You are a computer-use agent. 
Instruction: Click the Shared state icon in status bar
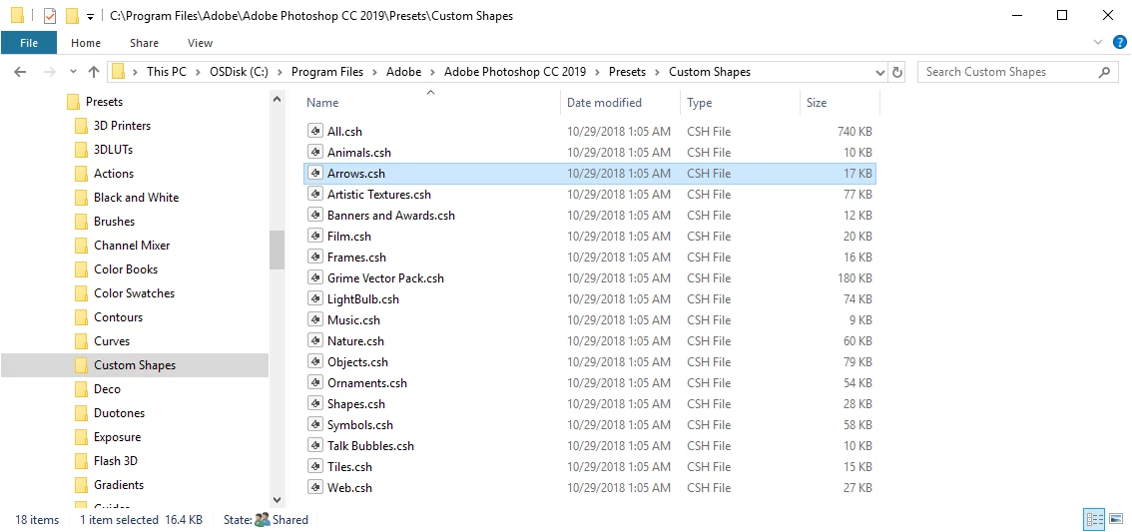pyautogui.click(x=263, y=520)
